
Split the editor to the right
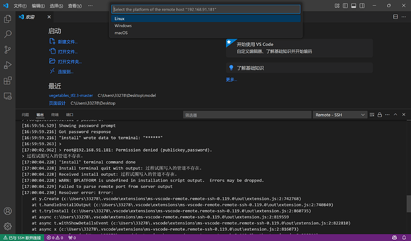(396, 17)
